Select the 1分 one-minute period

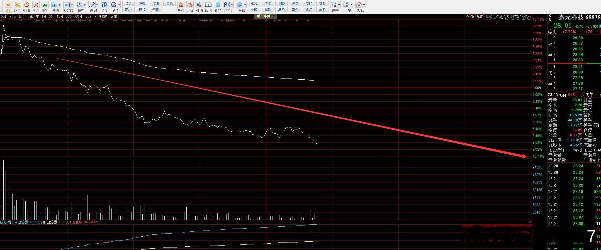tap(44, 16)
